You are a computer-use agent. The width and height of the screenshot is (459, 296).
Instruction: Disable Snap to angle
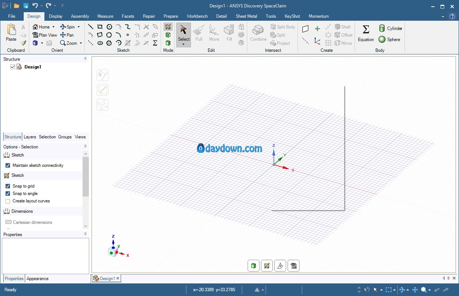tap(8, 194)
